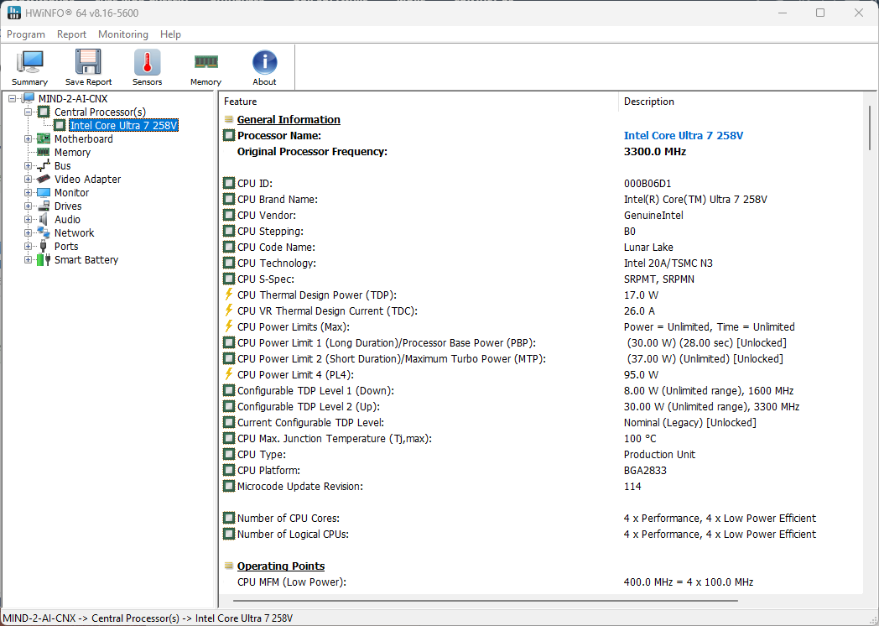
Task: Expand the Motherboard tree node
Action: pyautogui.click(x=28, y=139)
